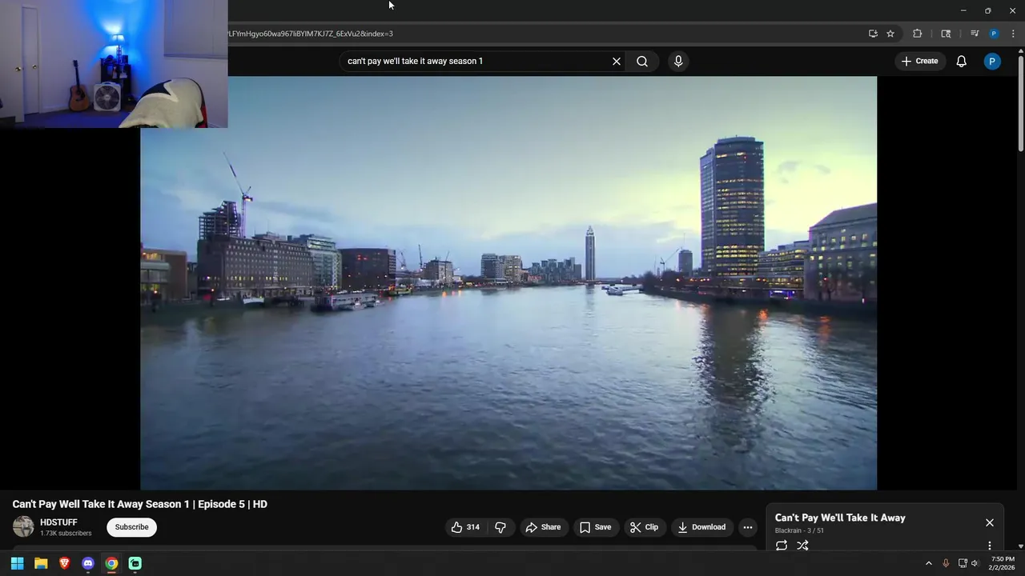This screenshot has width=1025, height=576.
Task: Click the install app icon in address bar
Action: tap(873, 34)
